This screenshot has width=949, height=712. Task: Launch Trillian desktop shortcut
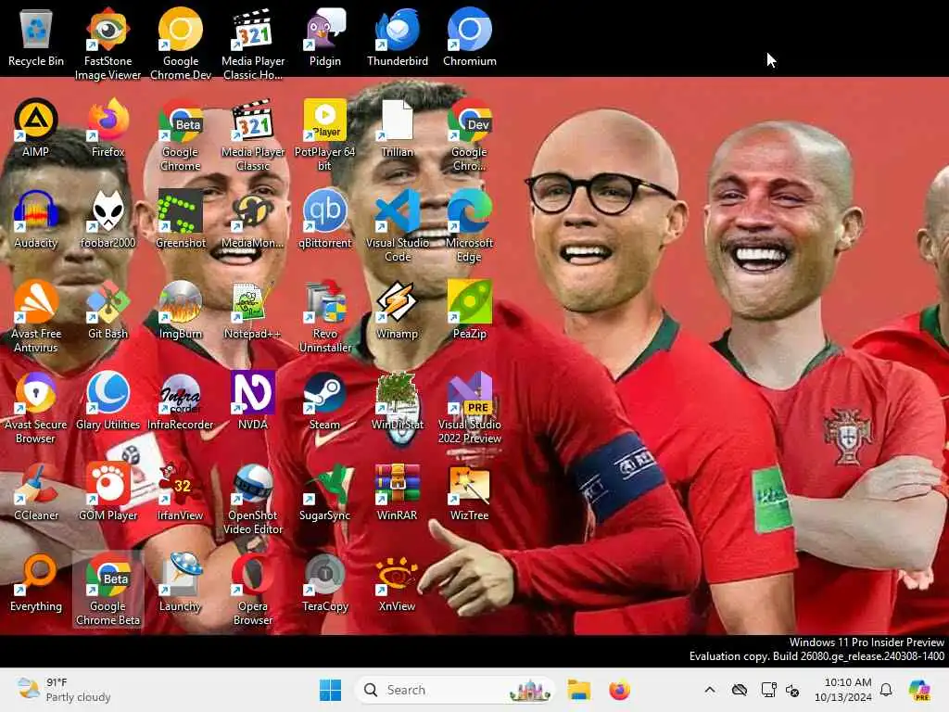(397, 128)
